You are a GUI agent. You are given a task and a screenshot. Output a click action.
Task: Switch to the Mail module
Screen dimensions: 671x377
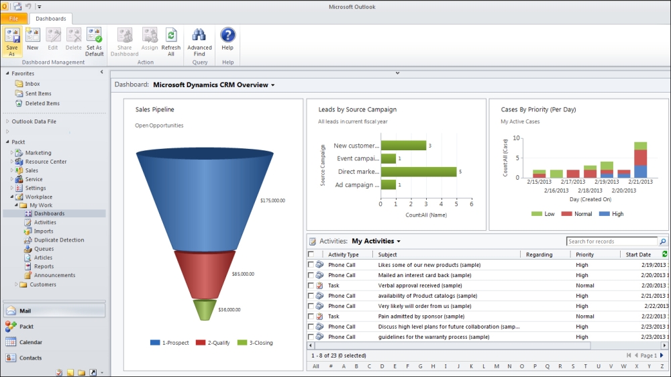pyautogui.click(x=54, y=311)
